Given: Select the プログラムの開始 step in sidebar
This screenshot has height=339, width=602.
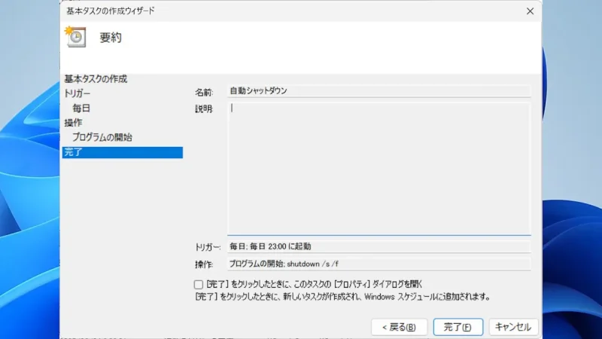Looking at the screenshot, I should [x=102, y=137].
